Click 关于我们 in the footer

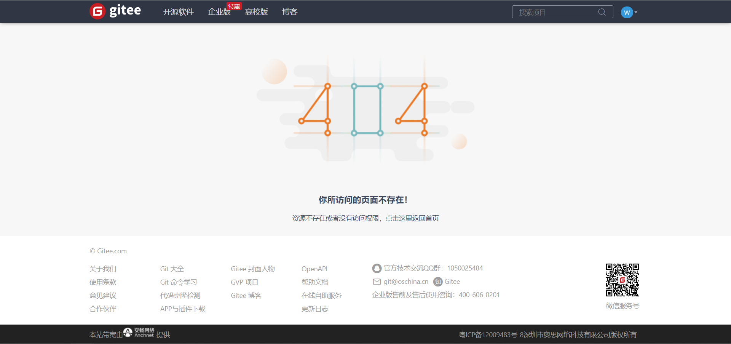coord(102,269)
